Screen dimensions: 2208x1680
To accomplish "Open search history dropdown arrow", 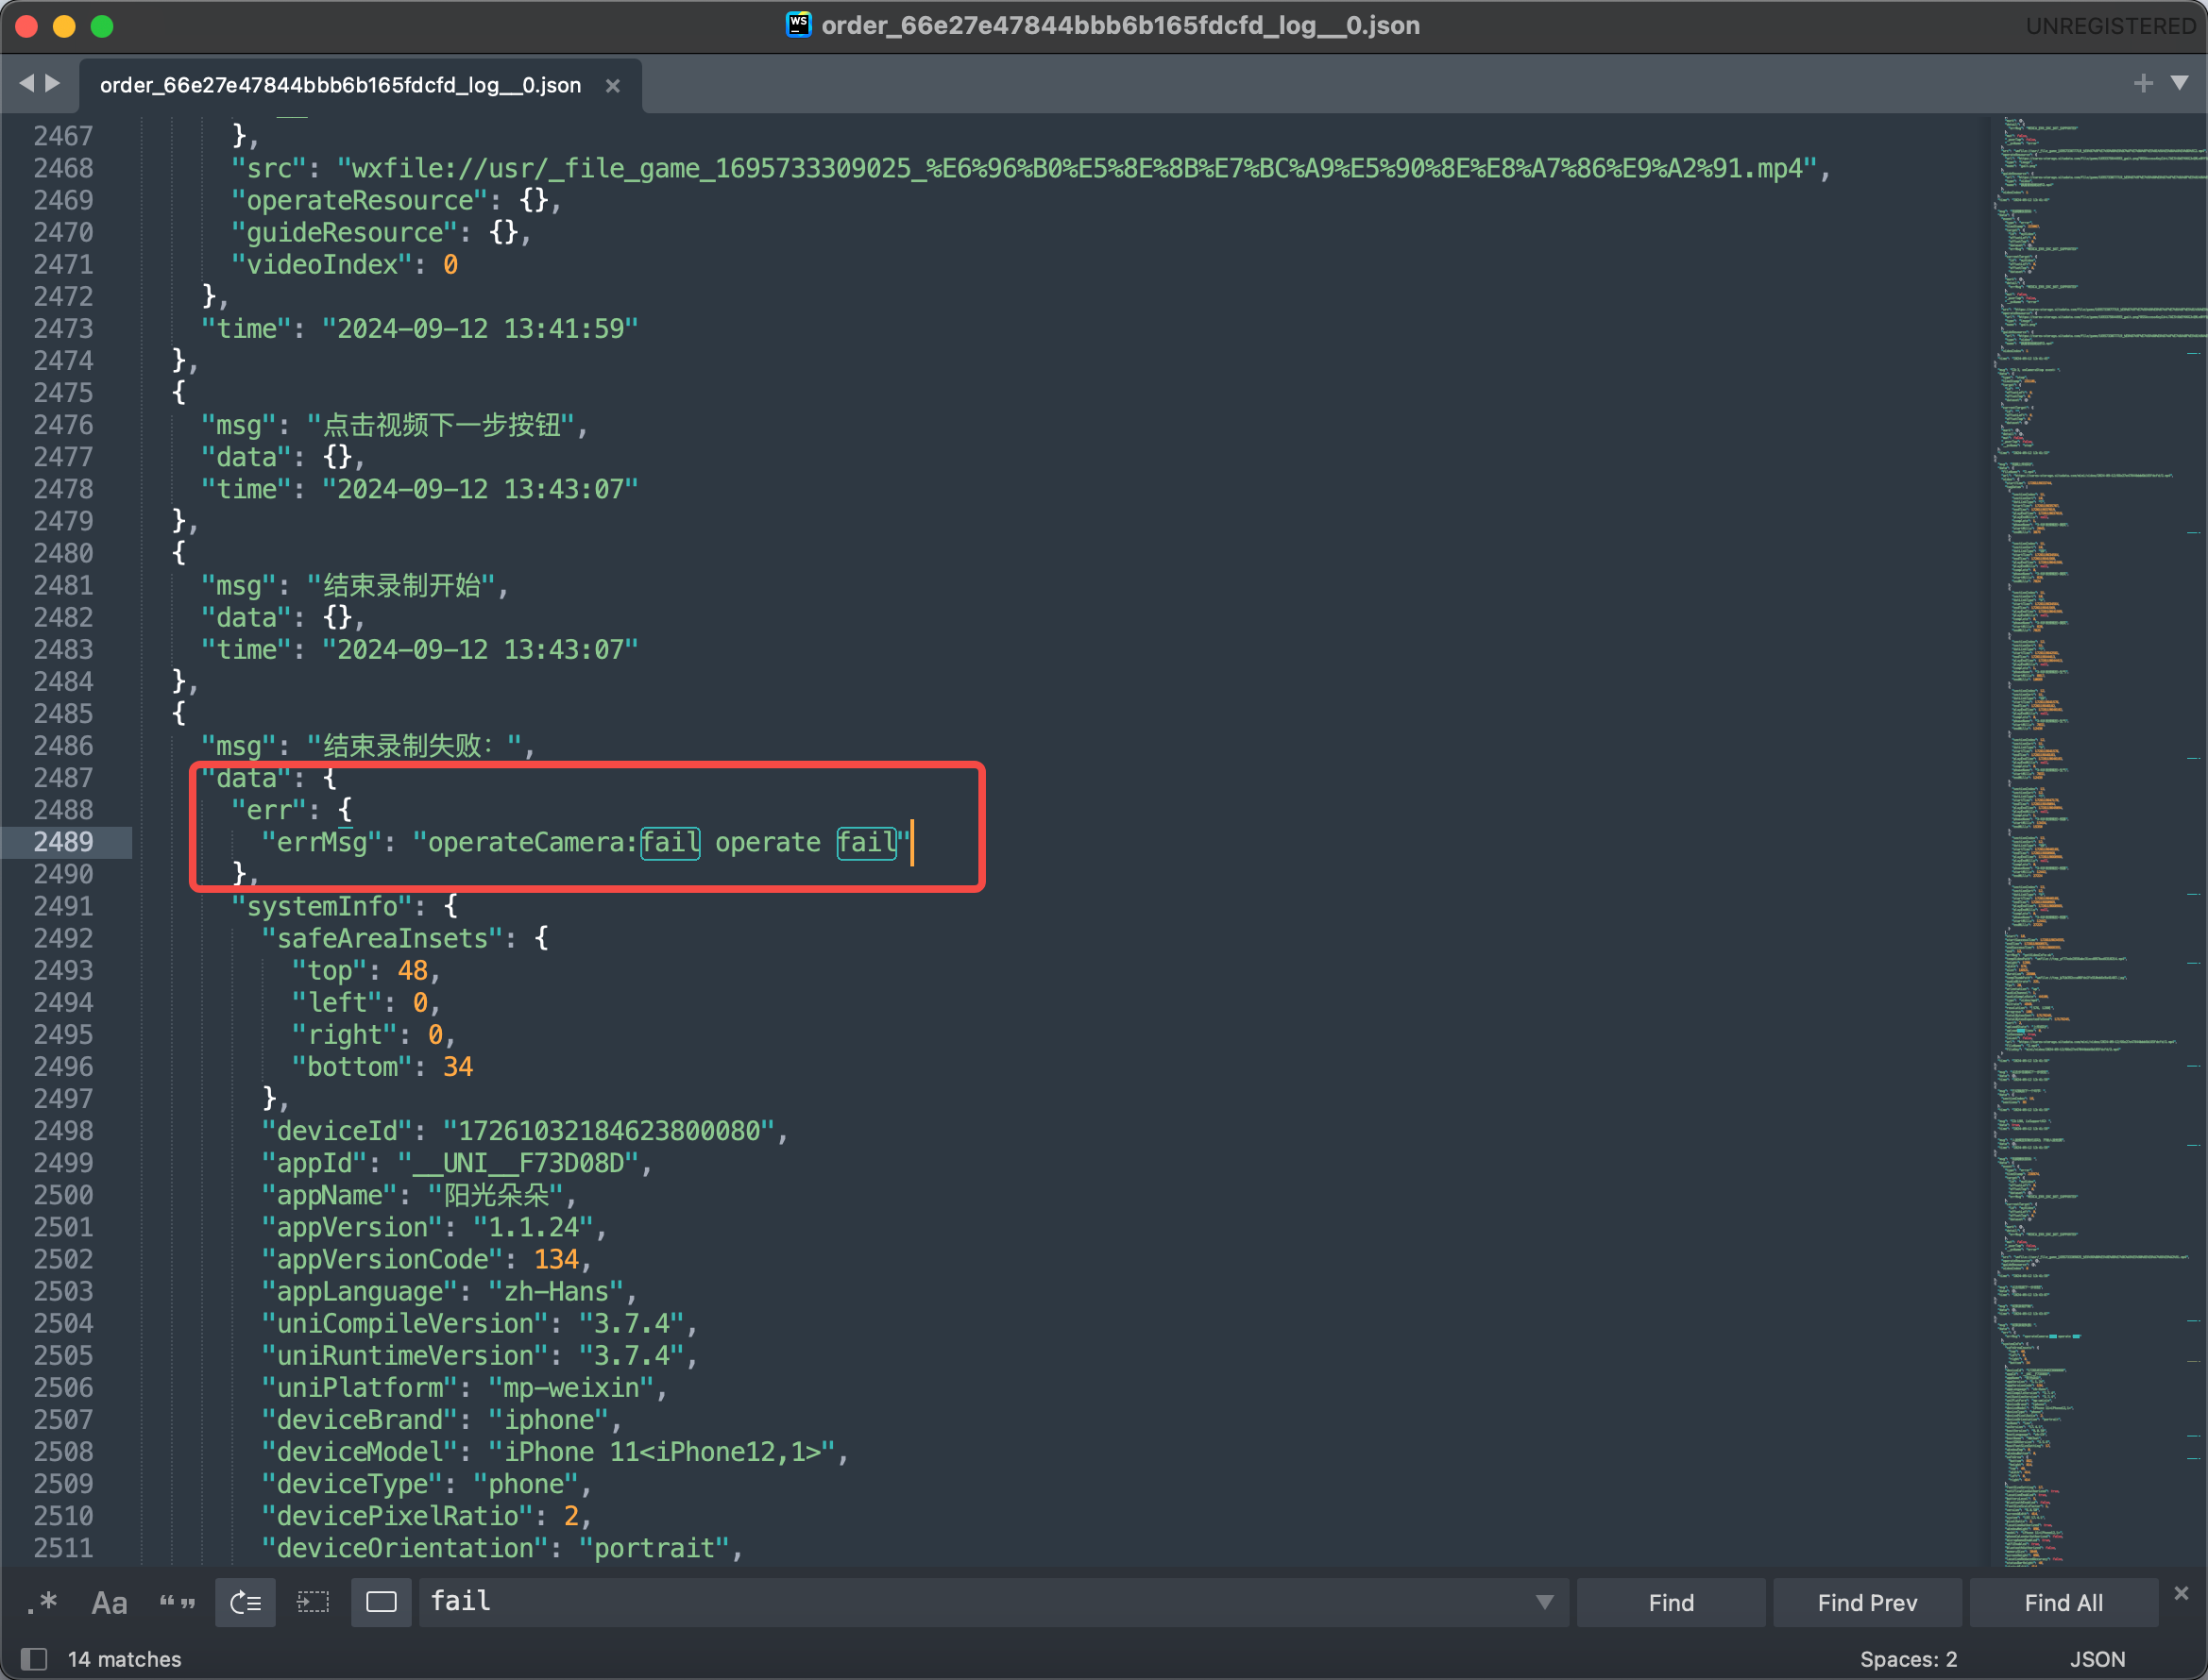I will coord(1544,1602).
